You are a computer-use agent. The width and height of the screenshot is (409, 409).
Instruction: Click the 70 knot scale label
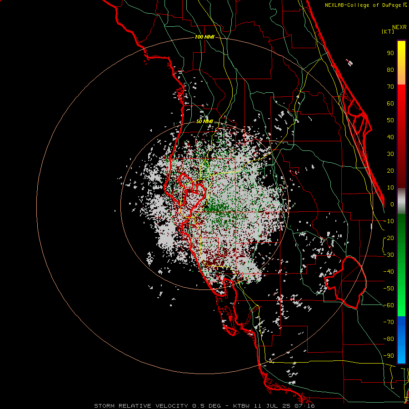(x=390, y=87)
